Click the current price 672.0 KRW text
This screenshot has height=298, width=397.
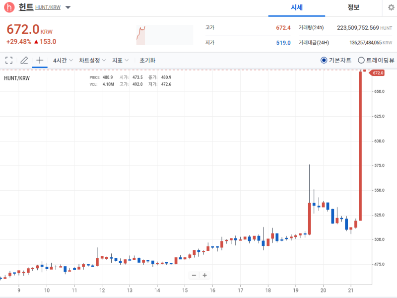29,29
